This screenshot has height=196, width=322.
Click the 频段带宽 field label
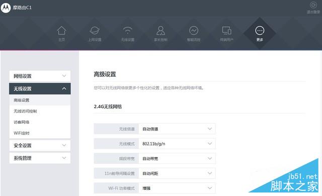coord(127,158)
